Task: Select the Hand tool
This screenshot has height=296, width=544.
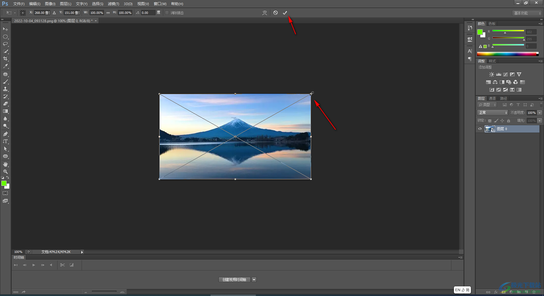Action: click(5, 164)
